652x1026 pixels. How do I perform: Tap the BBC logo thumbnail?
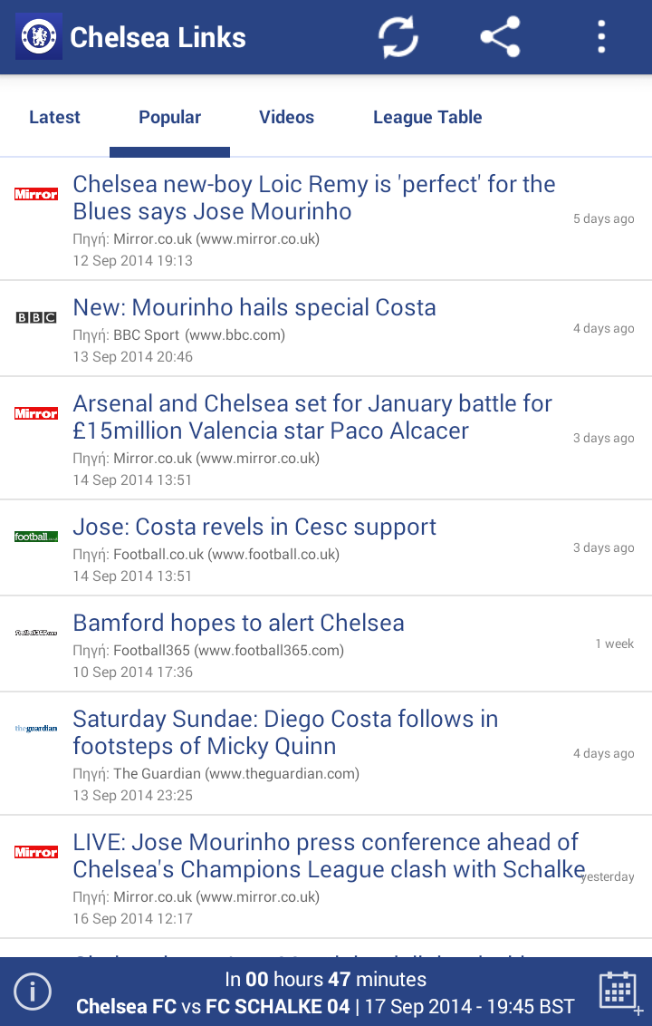[x=36, y=317]
